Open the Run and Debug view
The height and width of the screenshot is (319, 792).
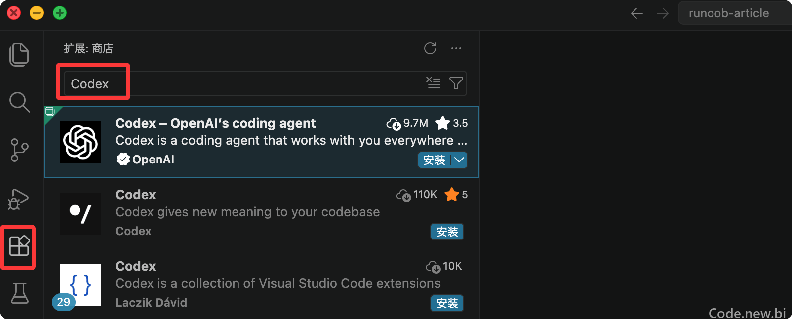pos(19,198)
